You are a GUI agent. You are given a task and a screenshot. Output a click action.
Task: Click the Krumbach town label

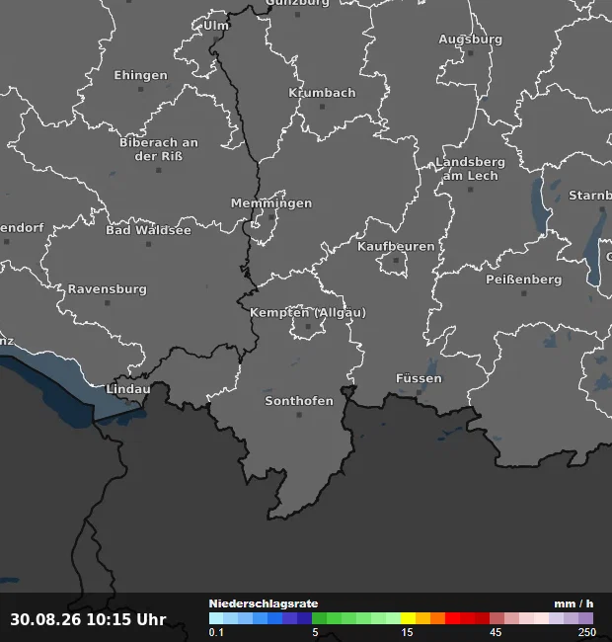point(322,93)
